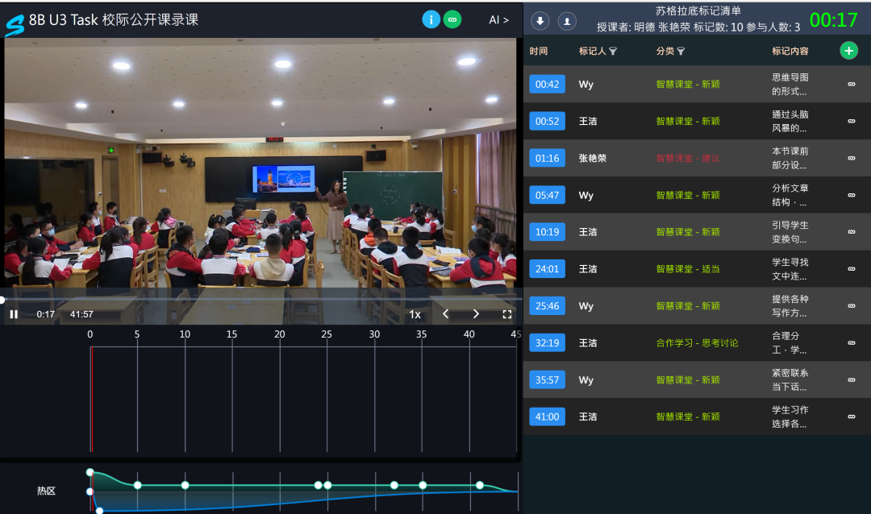This screenshot has height=514, width=871.
Task: Add a new marker with green plus
Action: pyautogui.click(x=848, y=51)
